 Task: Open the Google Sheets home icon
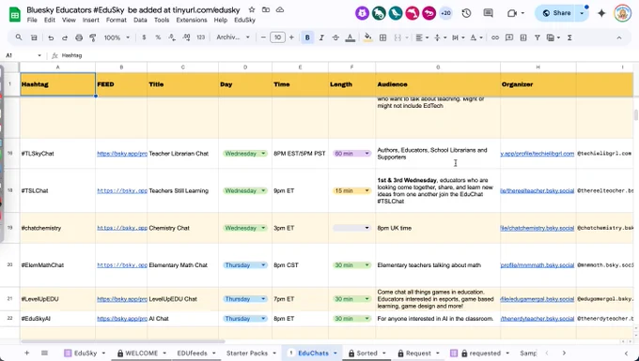coord(15,14)
